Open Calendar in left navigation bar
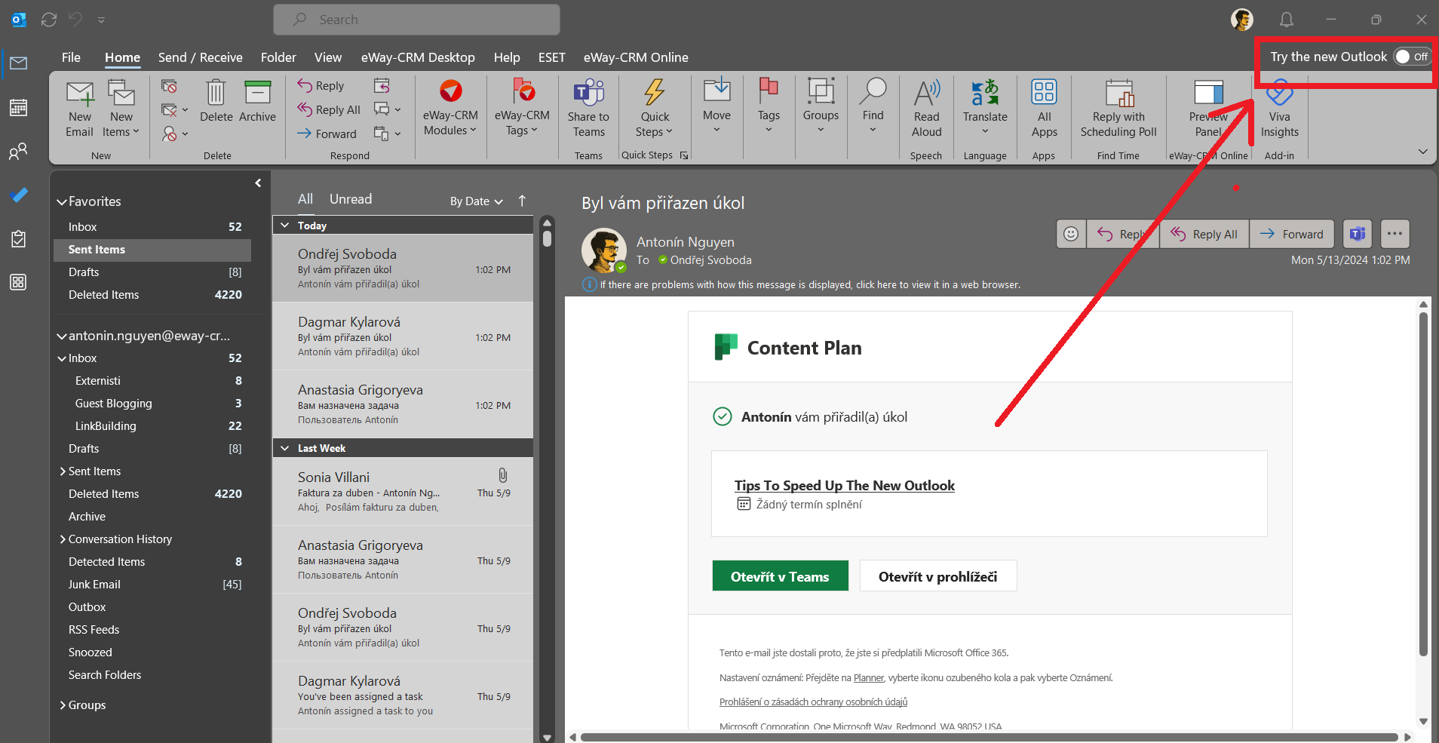 click(x=18, y=108)
